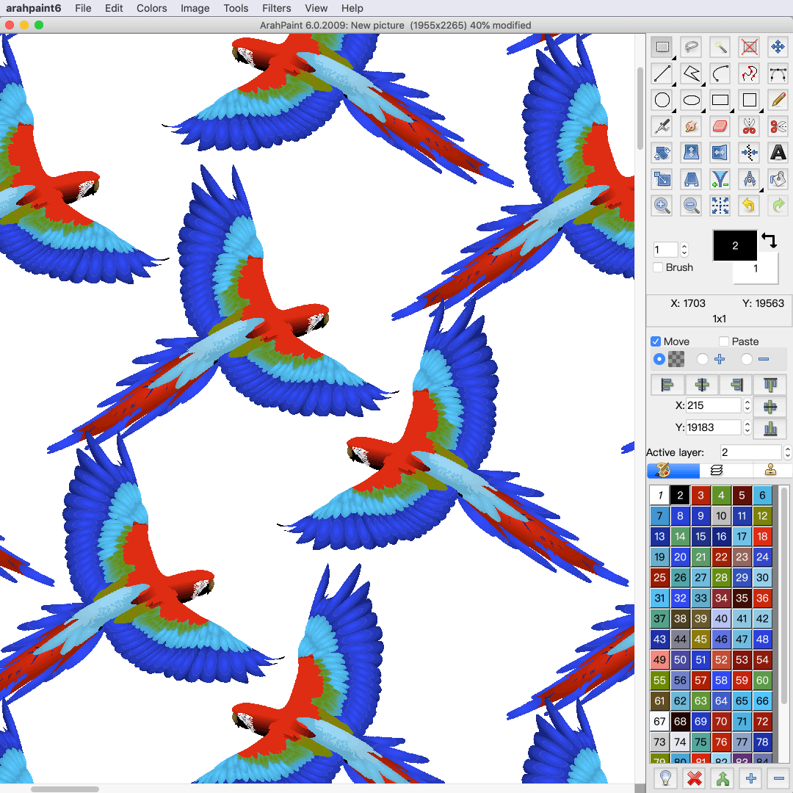The image size is (793, 793).
Task: Choose the circle drawing tool
Action: [x=662, y=100]
